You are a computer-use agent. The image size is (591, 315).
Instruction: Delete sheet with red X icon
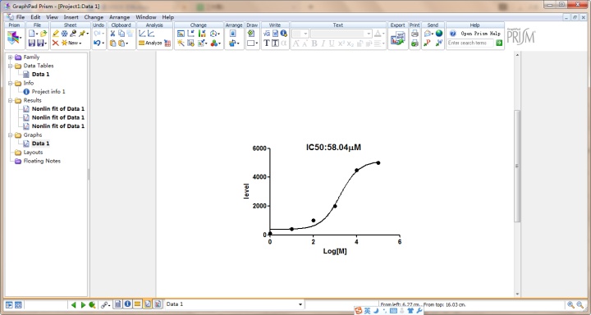(56, 43)
